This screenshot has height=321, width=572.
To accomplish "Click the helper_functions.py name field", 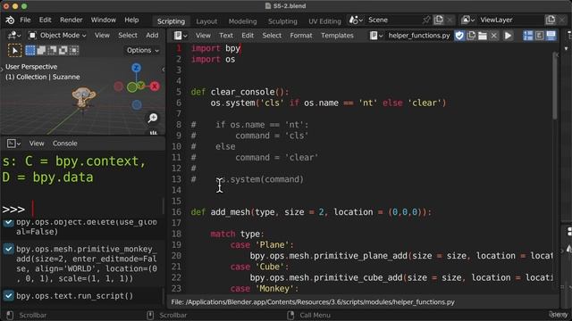I will click(x=419, y=36).
